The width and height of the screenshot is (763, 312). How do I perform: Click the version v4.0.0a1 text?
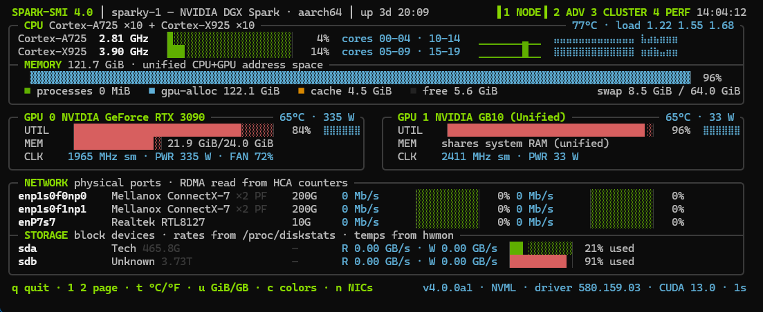tap(447, 288)
